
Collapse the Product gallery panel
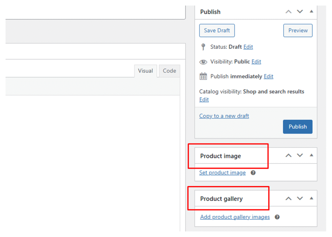point(311,198)
